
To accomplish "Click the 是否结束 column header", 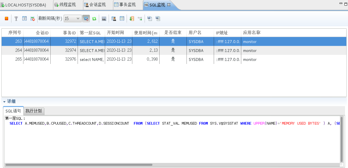I will point(173,33).
